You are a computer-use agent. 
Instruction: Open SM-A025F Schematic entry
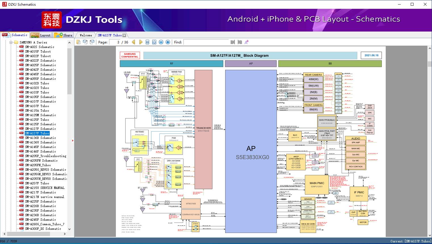tap(40, 65)
